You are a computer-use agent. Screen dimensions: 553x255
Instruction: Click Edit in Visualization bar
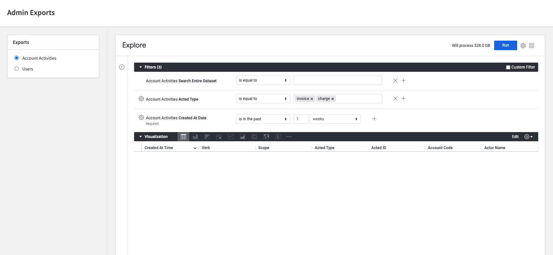pos(515,137)
